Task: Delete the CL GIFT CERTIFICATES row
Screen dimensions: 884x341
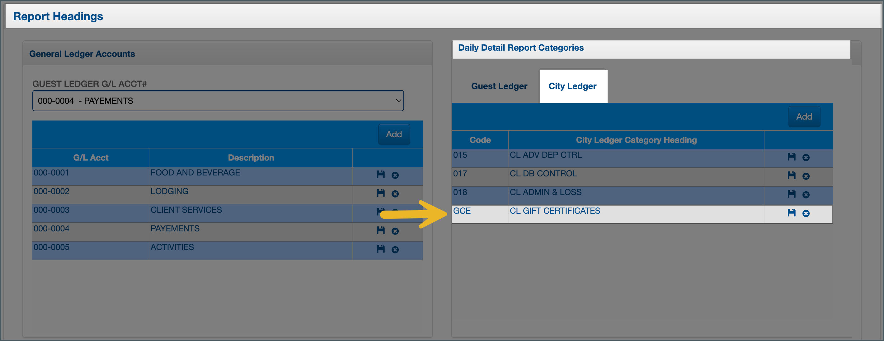Action: click(x=806, y=214)
